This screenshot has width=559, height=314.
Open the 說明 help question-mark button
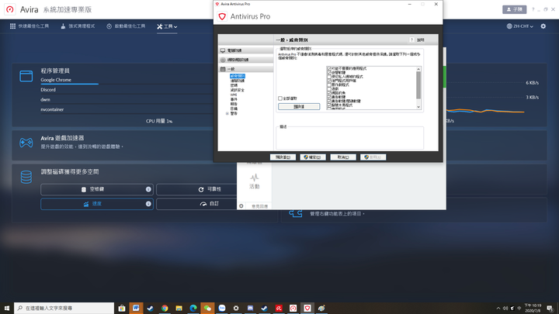[411, 40]
